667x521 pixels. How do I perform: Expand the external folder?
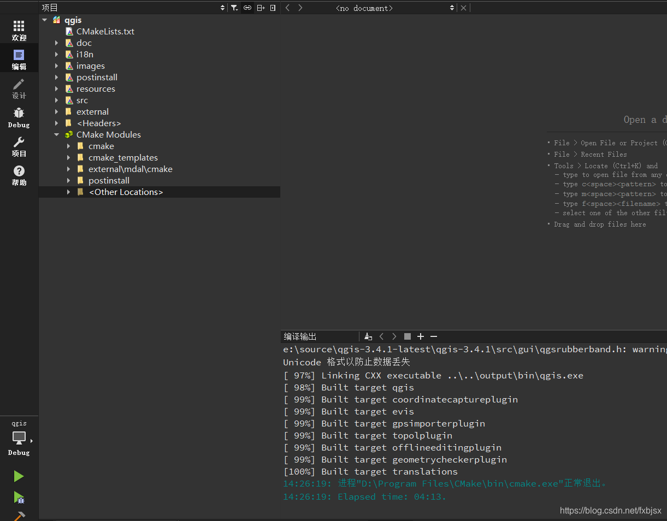[56, 111]
